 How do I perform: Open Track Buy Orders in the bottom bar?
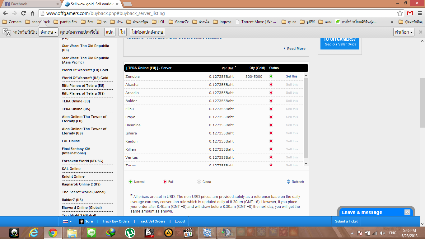(x=116, y=221)
